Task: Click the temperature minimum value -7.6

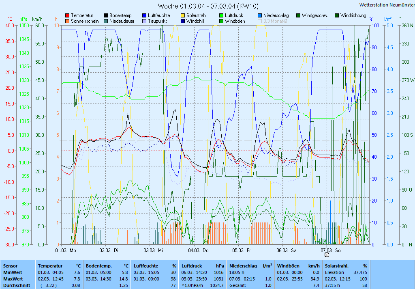Action: (77, 272)
